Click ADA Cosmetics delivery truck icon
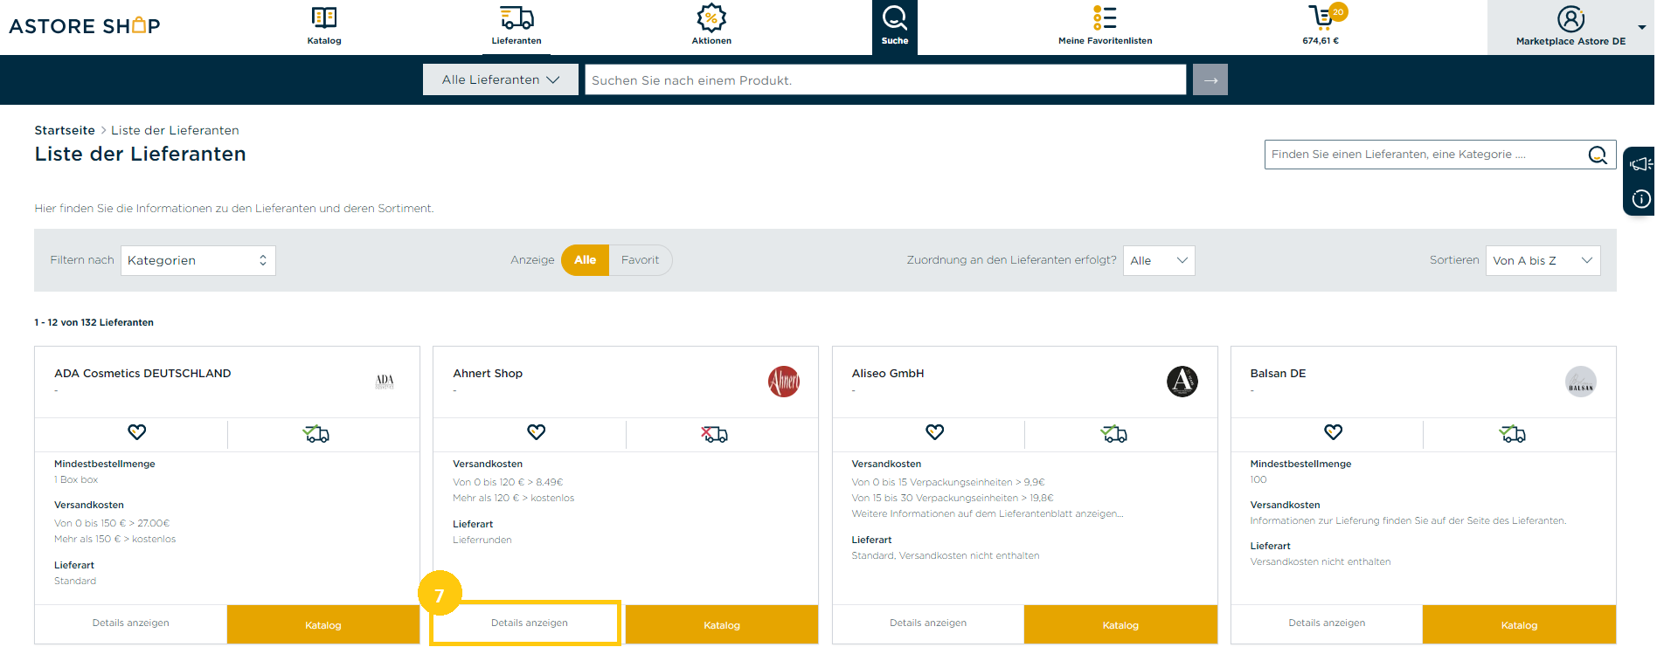Image resolution: width=1657 pixels, height=654 pixels. point(316,434)
